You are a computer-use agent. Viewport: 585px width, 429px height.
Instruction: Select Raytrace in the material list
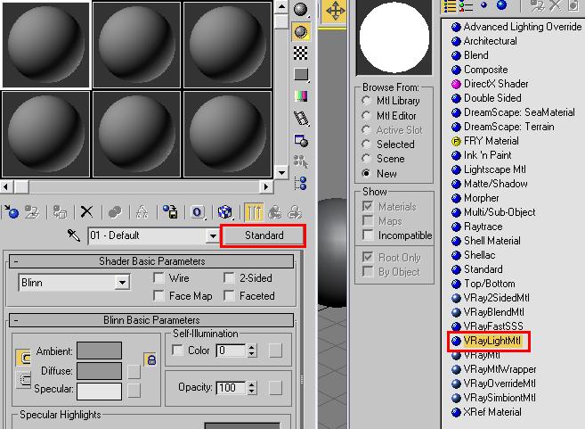click(476, 227)
